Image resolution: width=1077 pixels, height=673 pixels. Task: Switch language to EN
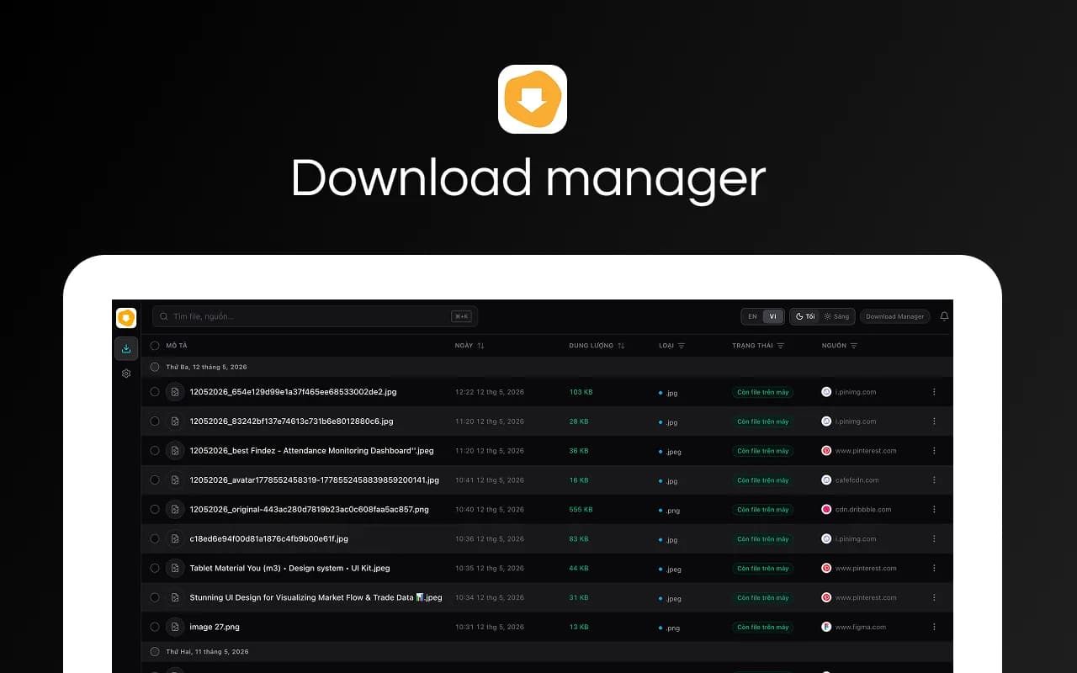752,316
